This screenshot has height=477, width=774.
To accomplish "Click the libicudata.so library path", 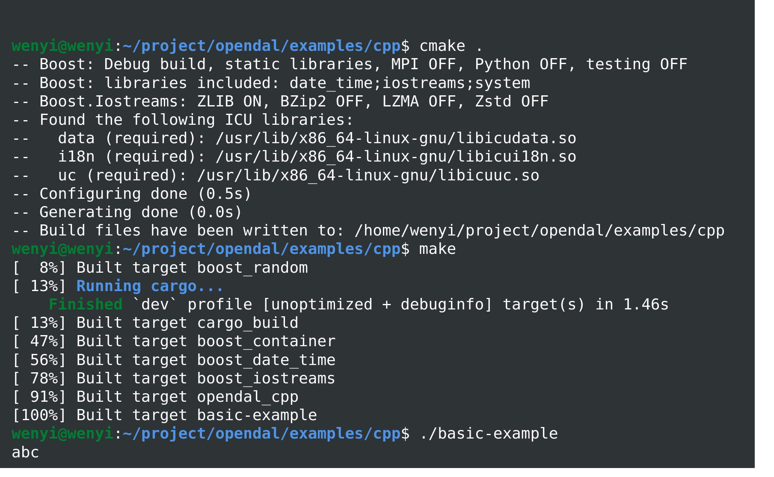I will click(396, 138).
